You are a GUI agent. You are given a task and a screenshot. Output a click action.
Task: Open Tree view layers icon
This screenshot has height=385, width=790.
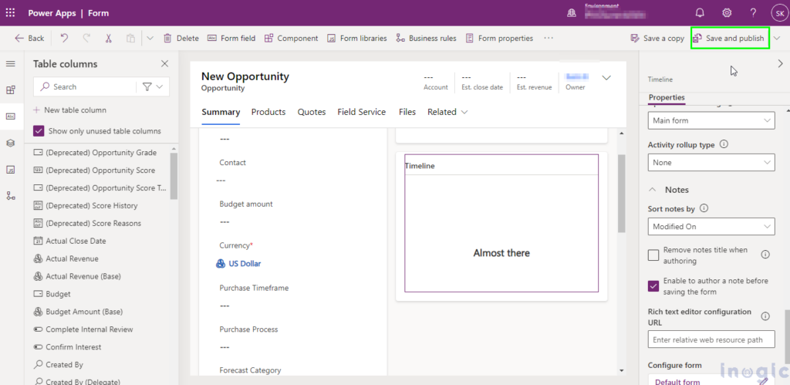click(11, 143)
